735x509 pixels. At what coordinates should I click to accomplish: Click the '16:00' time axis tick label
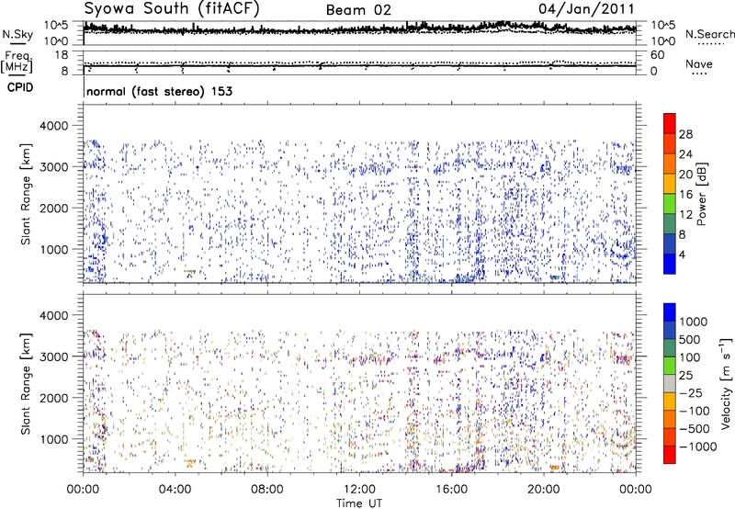pos(451,490)
